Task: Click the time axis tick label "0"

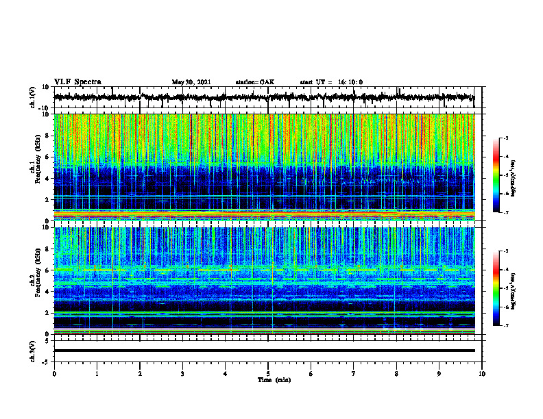Action: tap(54, 374)
